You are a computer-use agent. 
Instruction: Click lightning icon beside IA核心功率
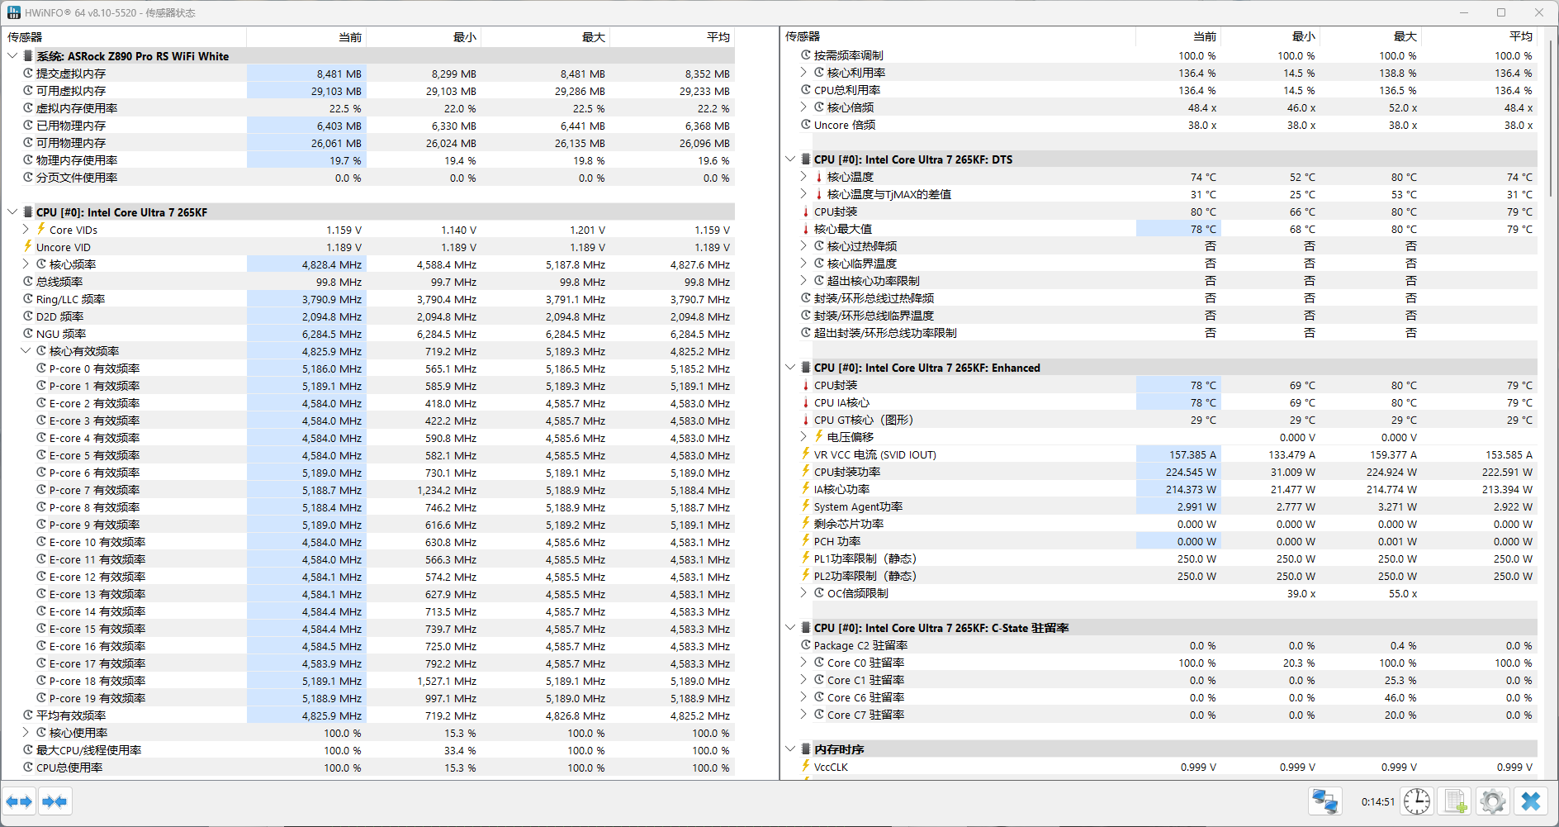pyautogui.click(x=806, y=488)
